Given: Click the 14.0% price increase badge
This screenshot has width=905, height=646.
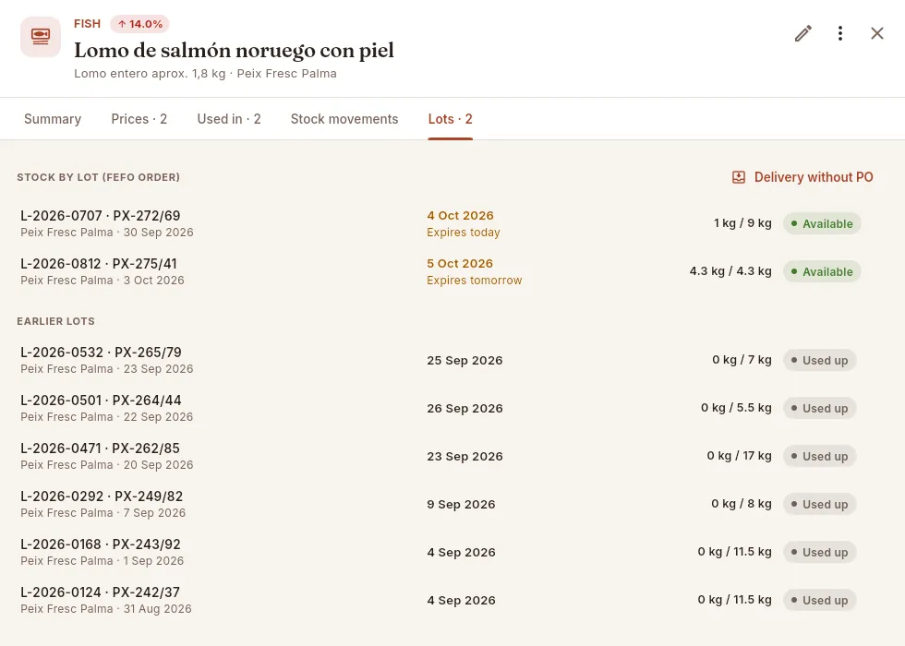Looking at the screenshot, I should (139, 24).
